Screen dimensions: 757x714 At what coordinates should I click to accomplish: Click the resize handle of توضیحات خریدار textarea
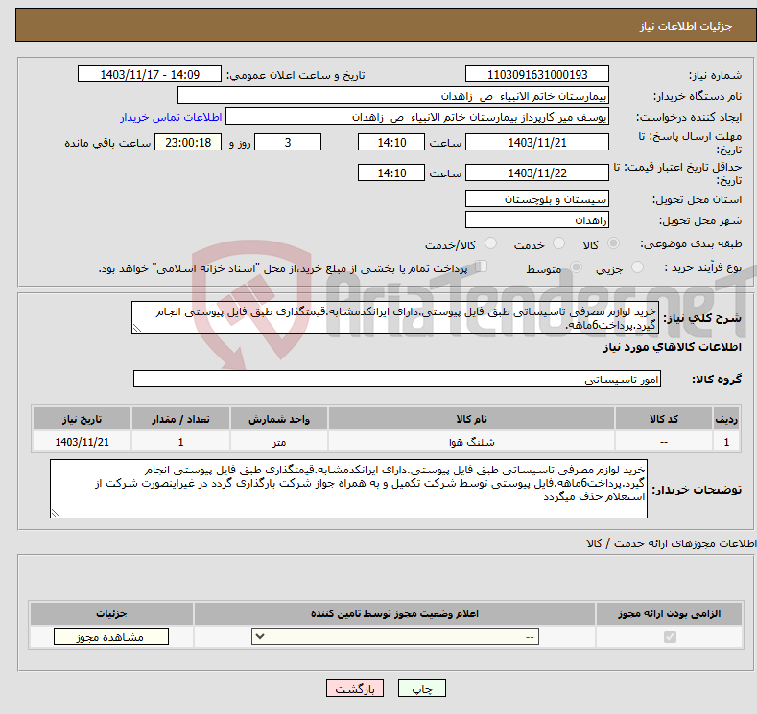[x=56, y=514]
